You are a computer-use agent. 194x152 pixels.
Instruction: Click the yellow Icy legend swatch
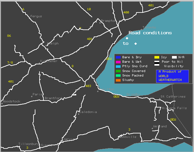tap(157, 57)
